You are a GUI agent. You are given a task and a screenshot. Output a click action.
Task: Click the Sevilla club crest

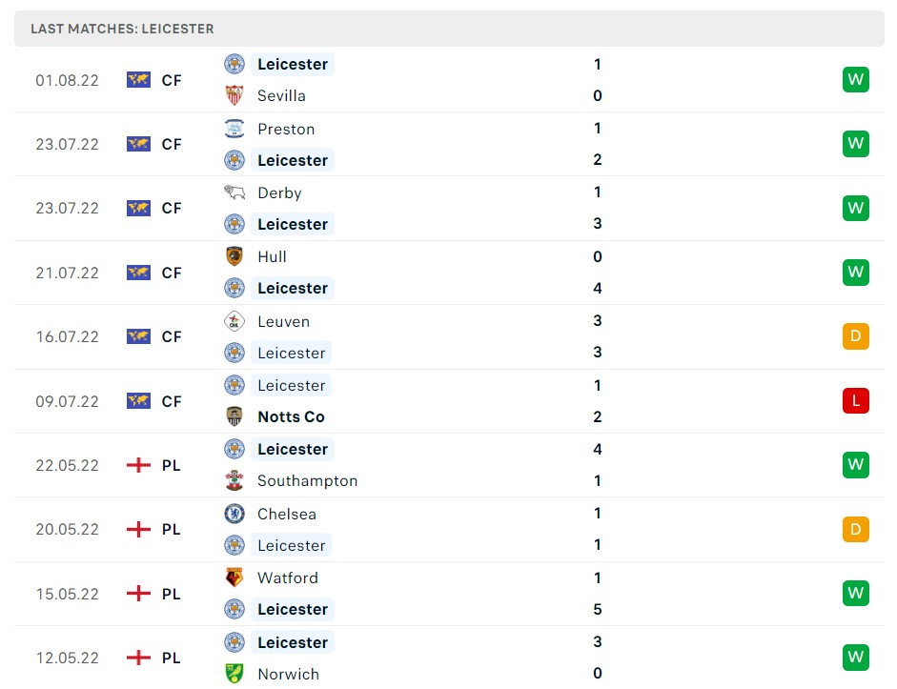(234, 95)
